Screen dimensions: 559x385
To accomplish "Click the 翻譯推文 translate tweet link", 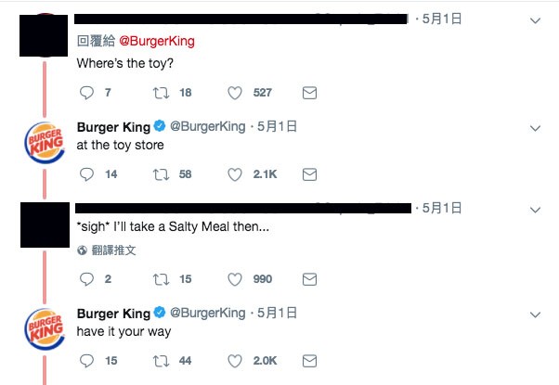I will [x=110, y=250].
